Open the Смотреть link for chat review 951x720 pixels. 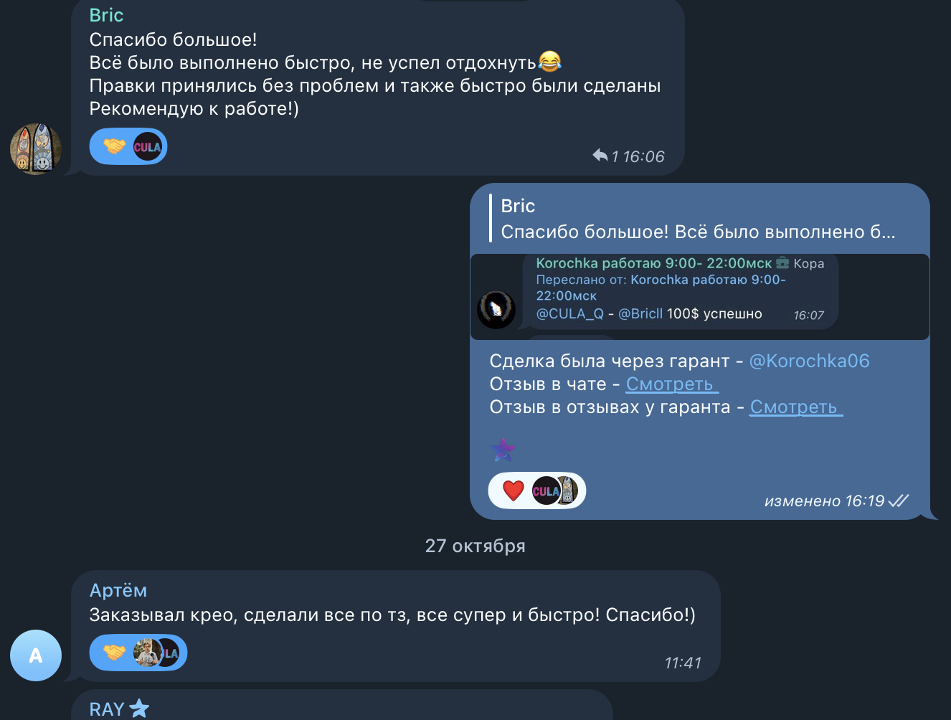pyautogui.click(x=672, y=384)
